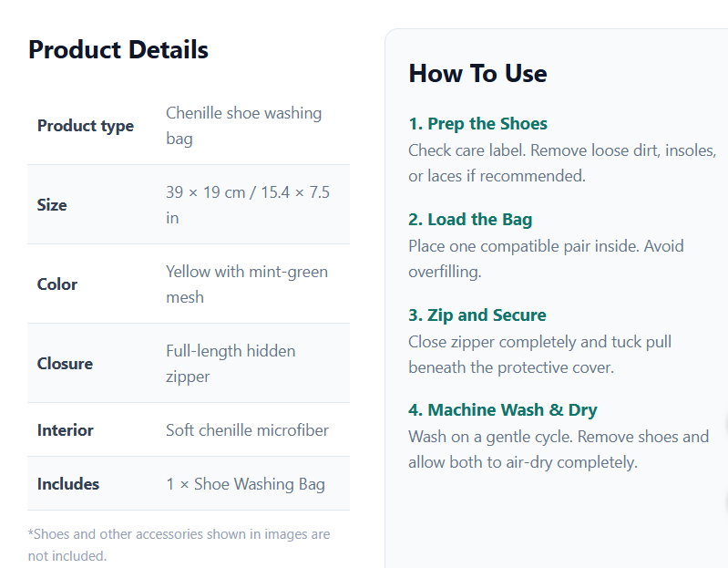Click the Chenille shoe washing bag value
Image resolution: width=728 pixels, height=568 pixels.
point(244,126)
